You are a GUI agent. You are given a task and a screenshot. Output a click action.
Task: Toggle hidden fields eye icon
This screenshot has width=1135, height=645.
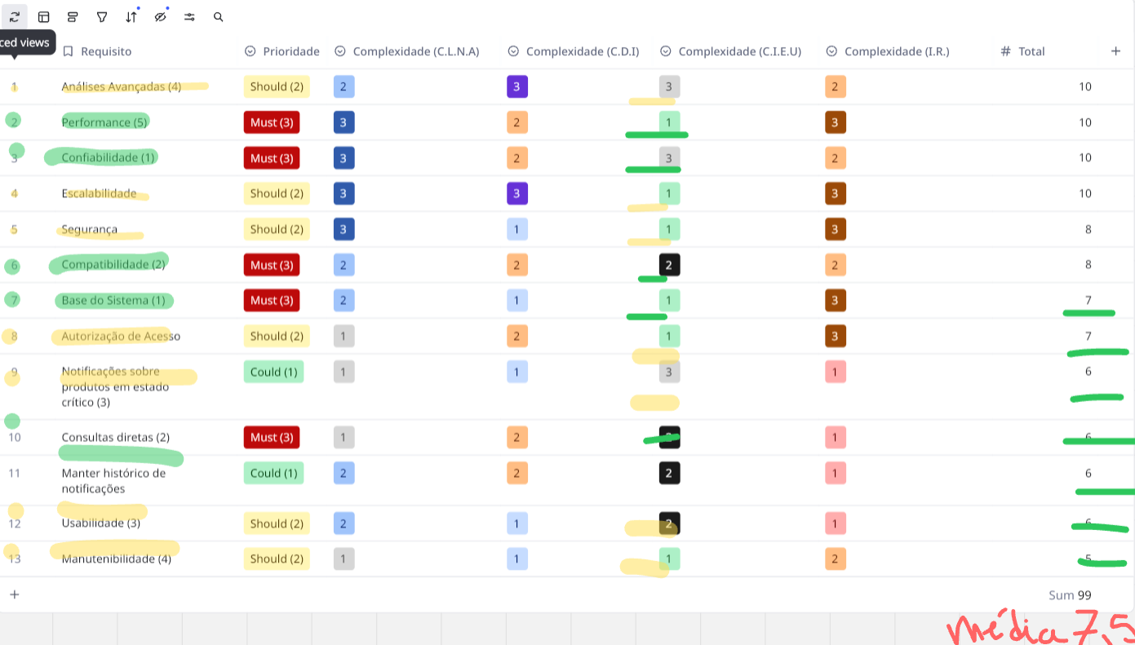coord(160,16)
